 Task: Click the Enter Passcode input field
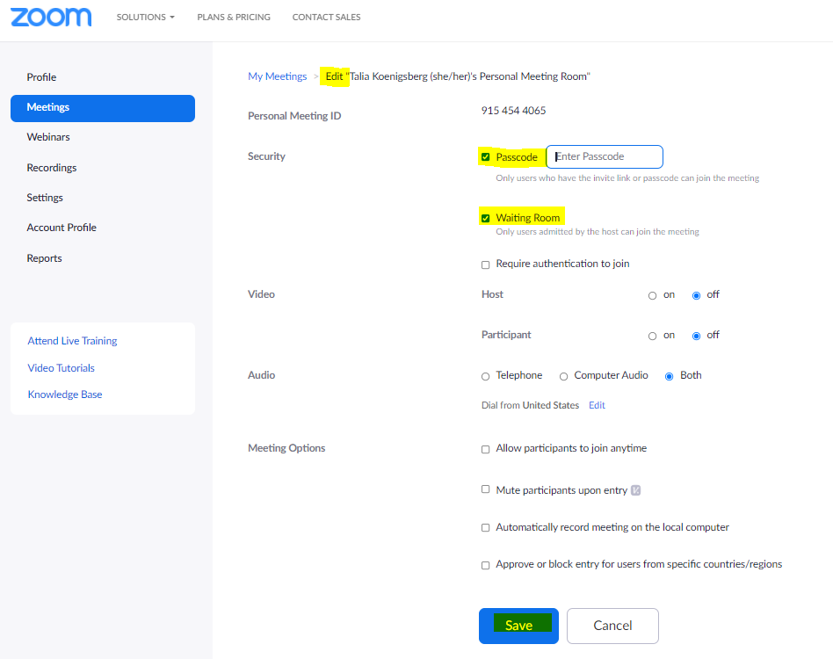[x=605, y=156]
